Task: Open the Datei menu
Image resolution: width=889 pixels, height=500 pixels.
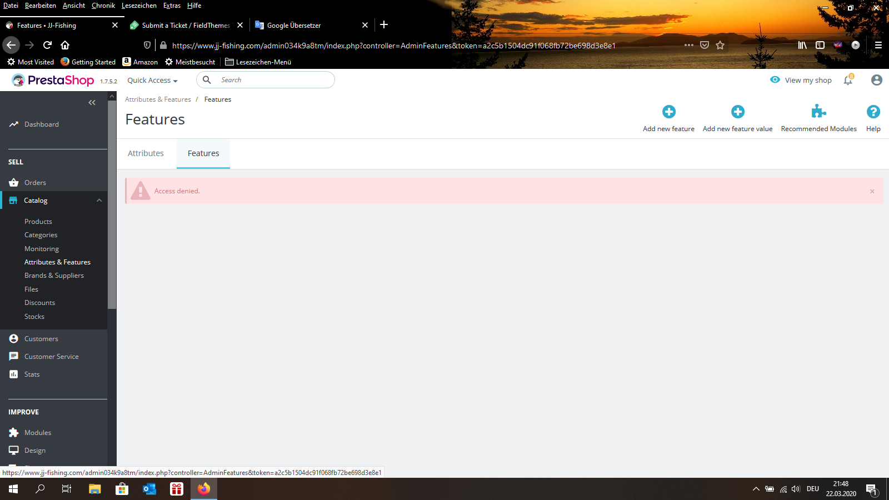Action: click(11, 6)
